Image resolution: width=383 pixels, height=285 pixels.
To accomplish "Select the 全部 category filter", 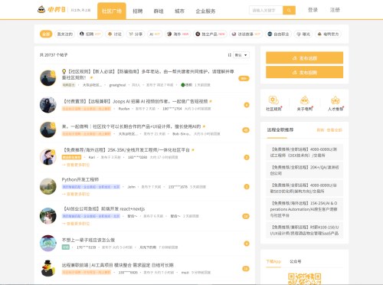I will tap(46, 34).
